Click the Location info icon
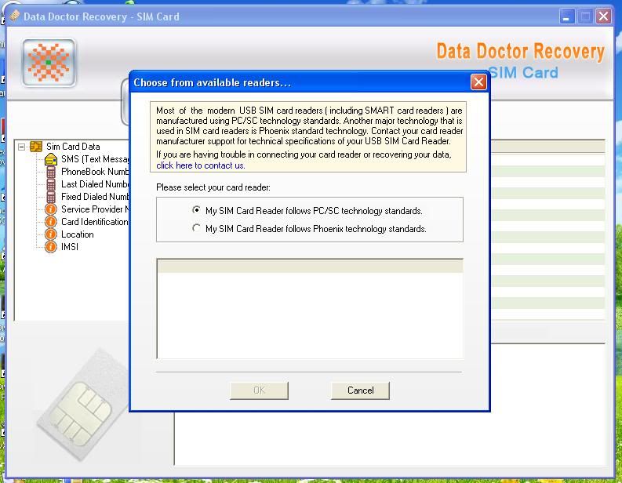622x483 pixels. click(x=51, y=234)
